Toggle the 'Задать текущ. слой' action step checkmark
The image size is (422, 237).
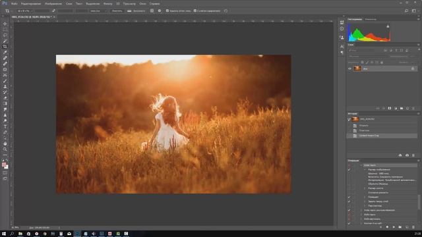[x=349, y=201]
